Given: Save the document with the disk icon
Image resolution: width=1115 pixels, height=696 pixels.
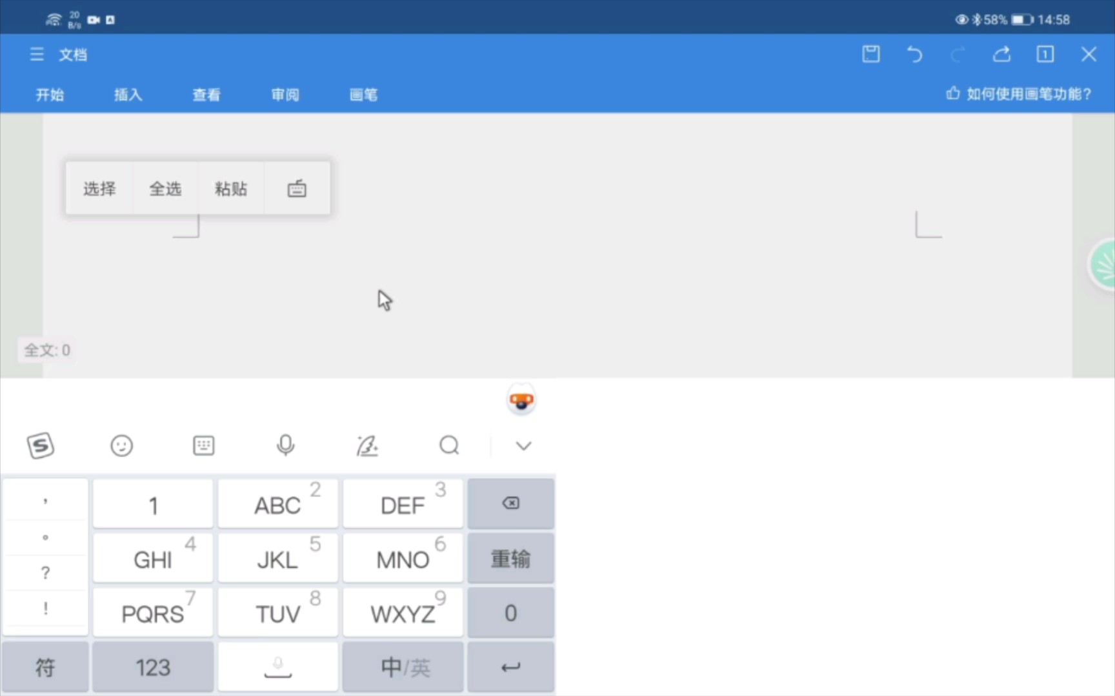Looking at the screenshot, I should pyautogui.click(x=871, y=54).
